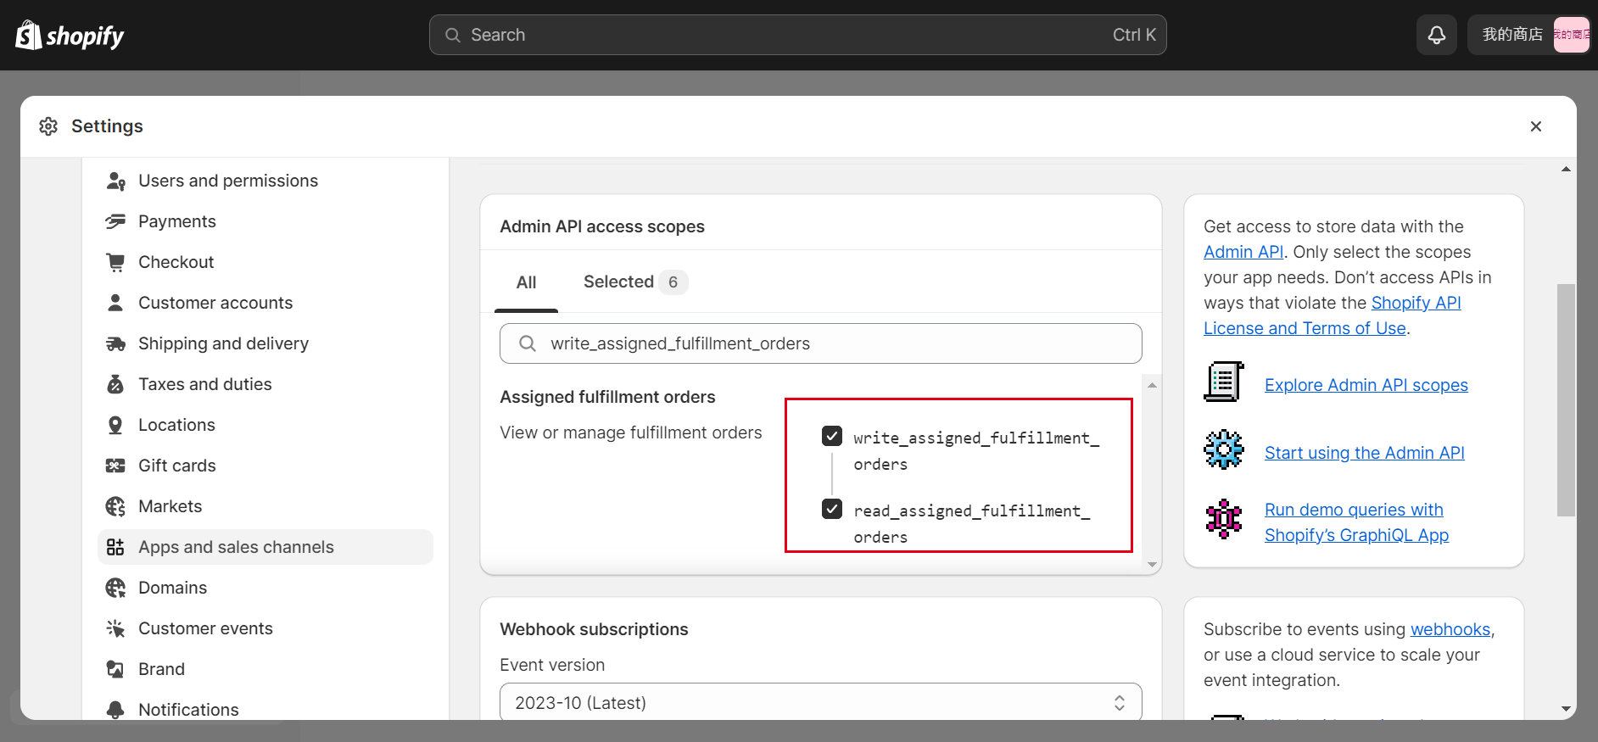Open Run demo queries with GraphiQL link
Image resolution: width=1598 pixels, height=742 pixels.
tap(1356, 522)
